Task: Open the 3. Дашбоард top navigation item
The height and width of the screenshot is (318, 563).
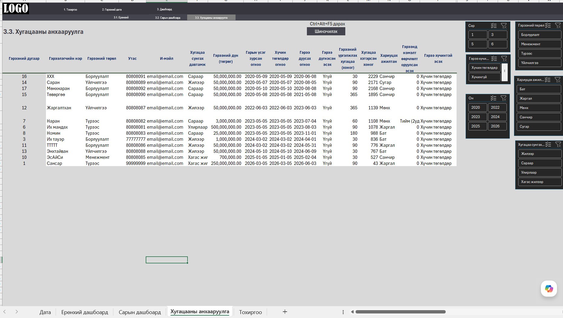Action: tap(164, 9)
